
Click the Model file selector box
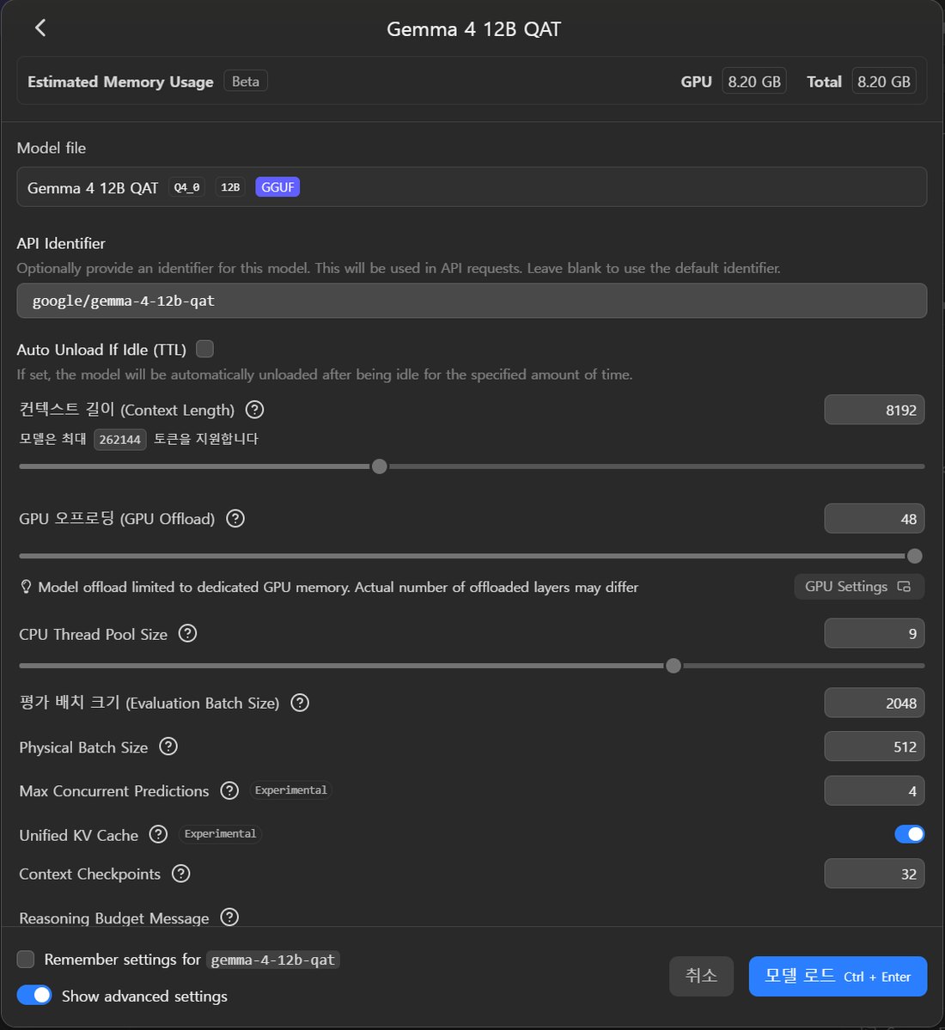[472, 187]
